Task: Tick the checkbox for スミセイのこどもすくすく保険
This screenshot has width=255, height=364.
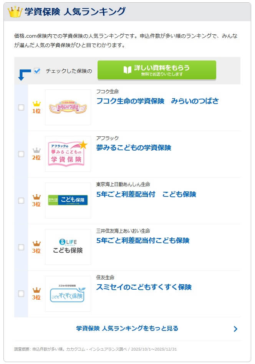Action: pyautogui.click(x=21, y=294)
